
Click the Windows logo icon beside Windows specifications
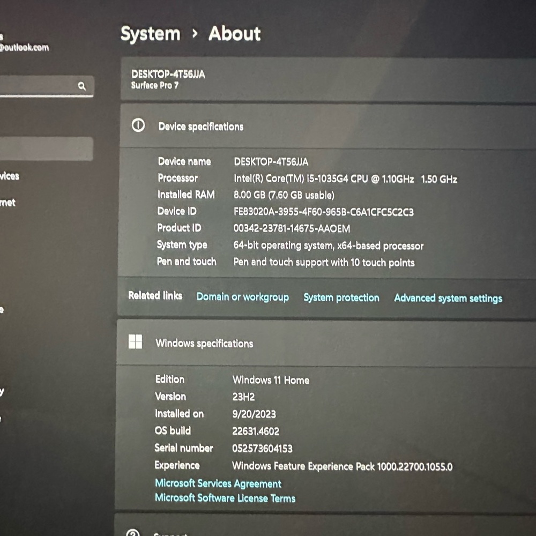[x=136, y=341]
